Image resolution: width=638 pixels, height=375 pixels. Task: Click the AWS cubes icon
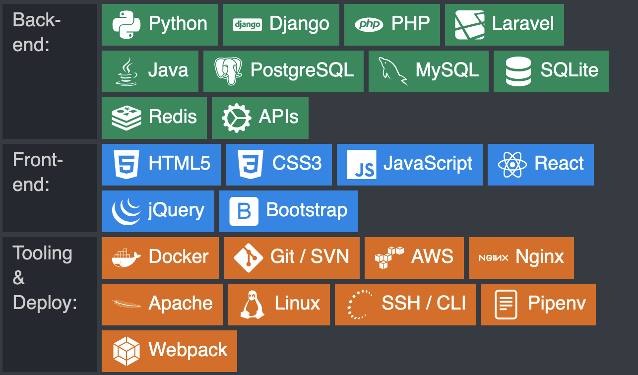(x=389, y=258)
